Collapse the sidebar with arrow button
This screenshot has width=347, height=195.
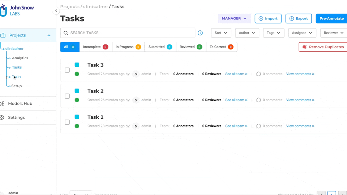pos(56,10)
